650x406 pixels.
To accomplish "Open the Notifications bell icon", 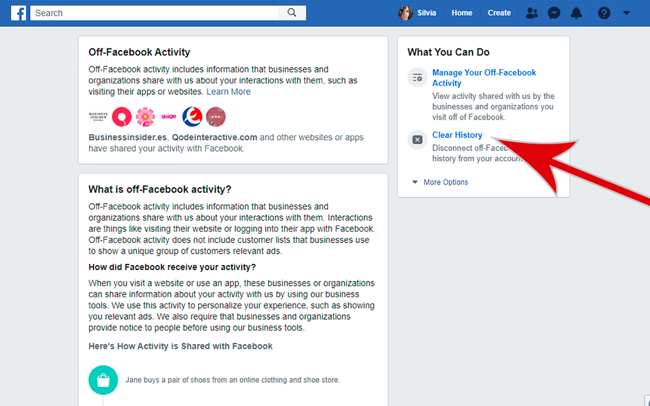I will point(576,13).
